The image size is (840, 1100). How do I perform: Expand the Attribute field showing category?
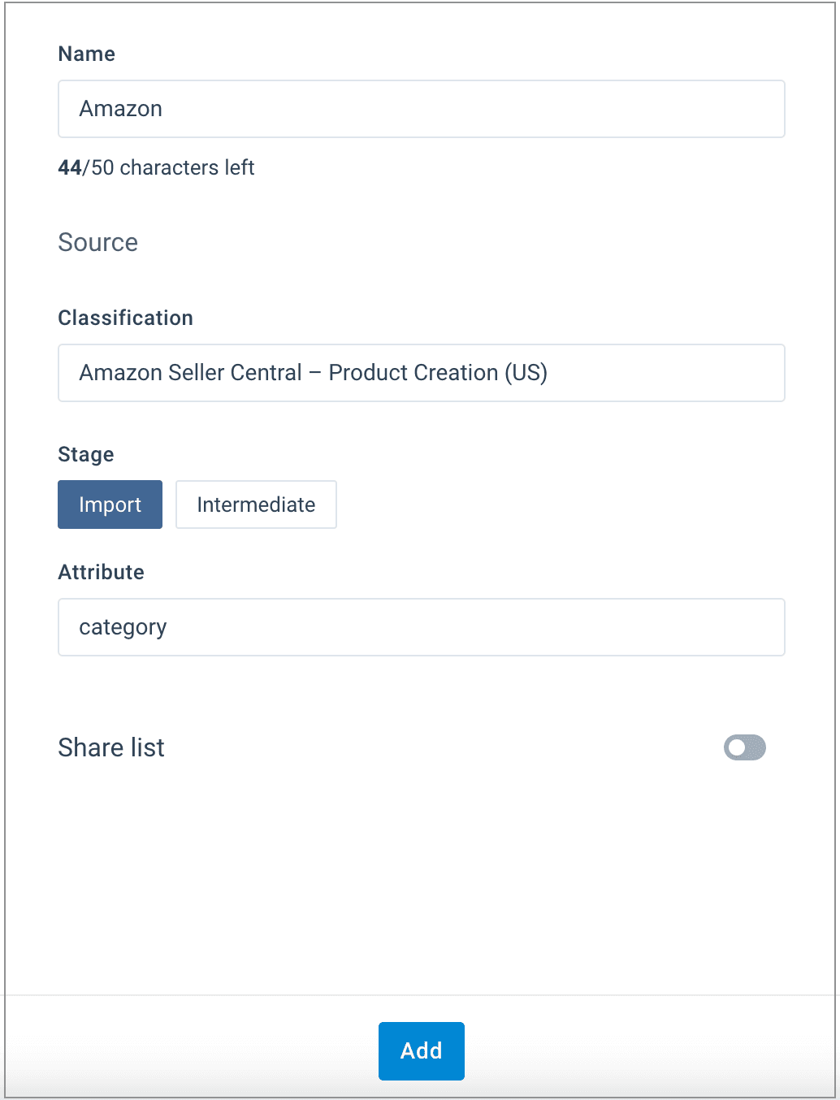[421, 627]
